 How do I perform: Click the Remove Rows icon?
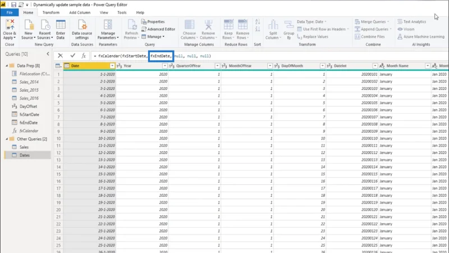click(x=242, y=25)
